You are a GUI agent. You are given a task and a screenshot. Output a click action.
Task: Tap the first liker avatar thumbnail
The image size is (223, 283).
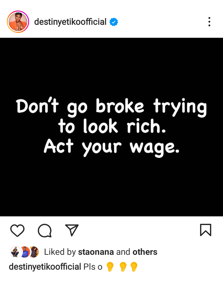click(15, 252)
